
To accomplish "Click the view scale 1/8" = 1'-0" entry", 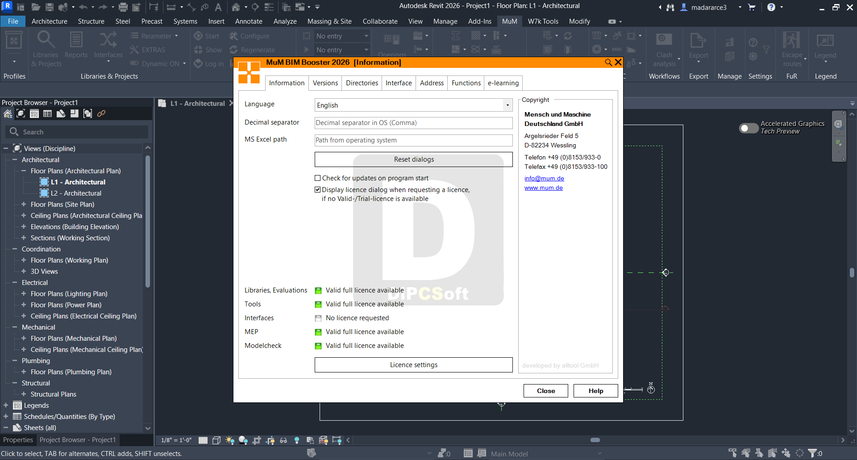I will tap(176, 440).
